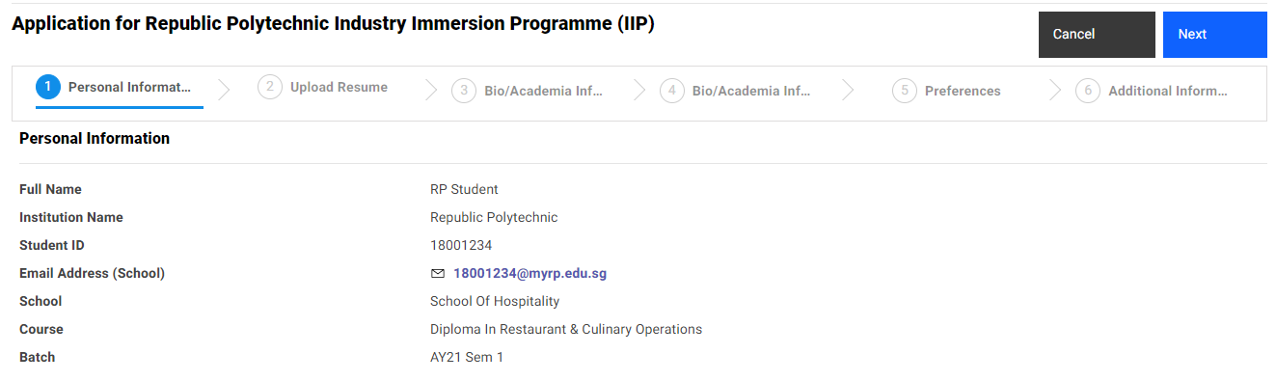
Task: Click the Cancel button
Action: pyautogui.click(x=1097, y=35)
